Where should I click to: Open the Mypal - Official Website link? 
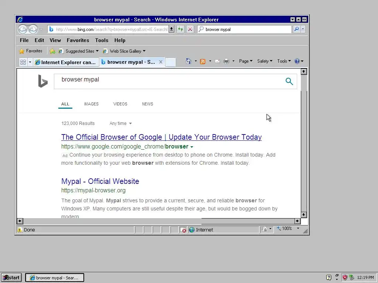100,181
